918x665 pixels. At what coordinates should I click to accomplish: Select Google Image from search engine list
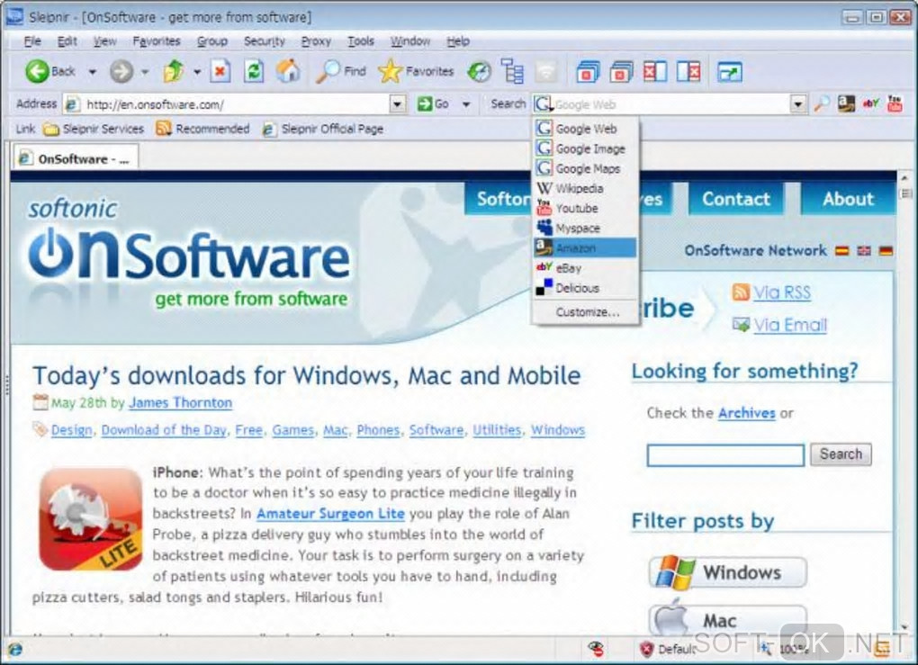585,148
